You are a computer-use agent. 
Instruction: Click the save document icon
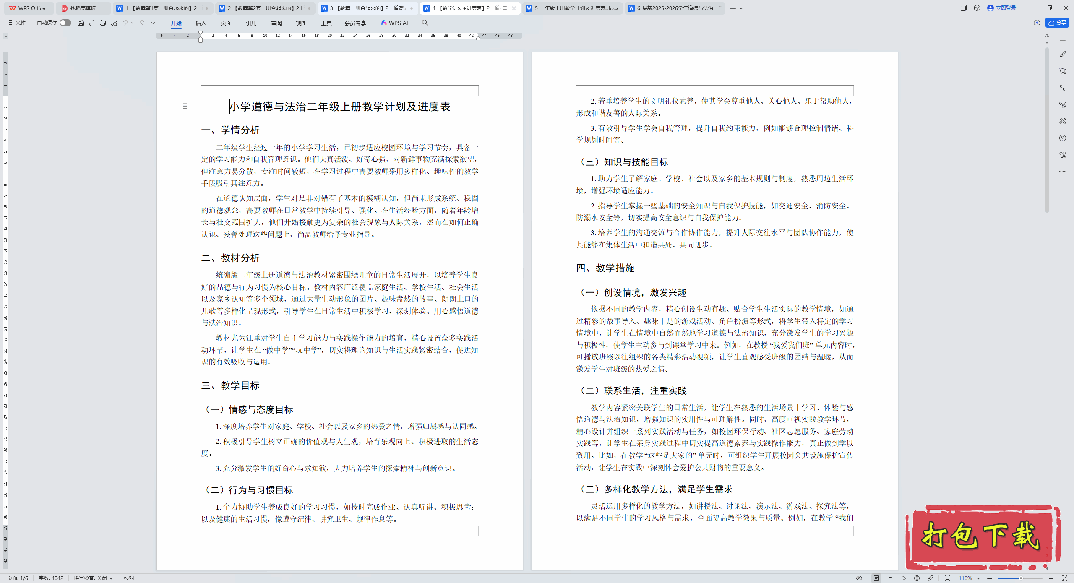(x=81, y=23)
